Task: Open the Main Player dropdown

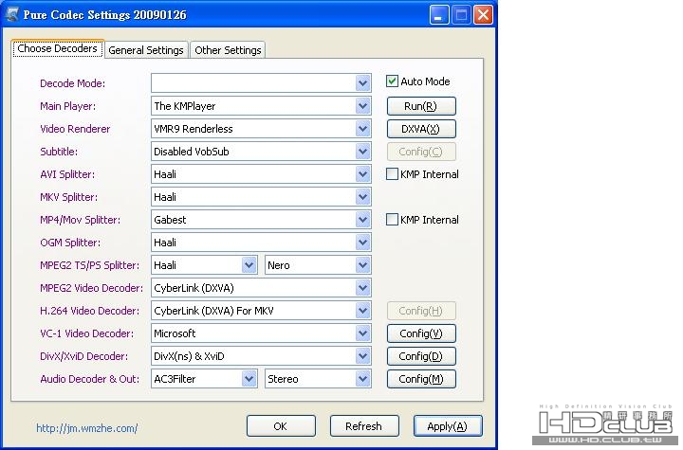Action: coord(362,106)
